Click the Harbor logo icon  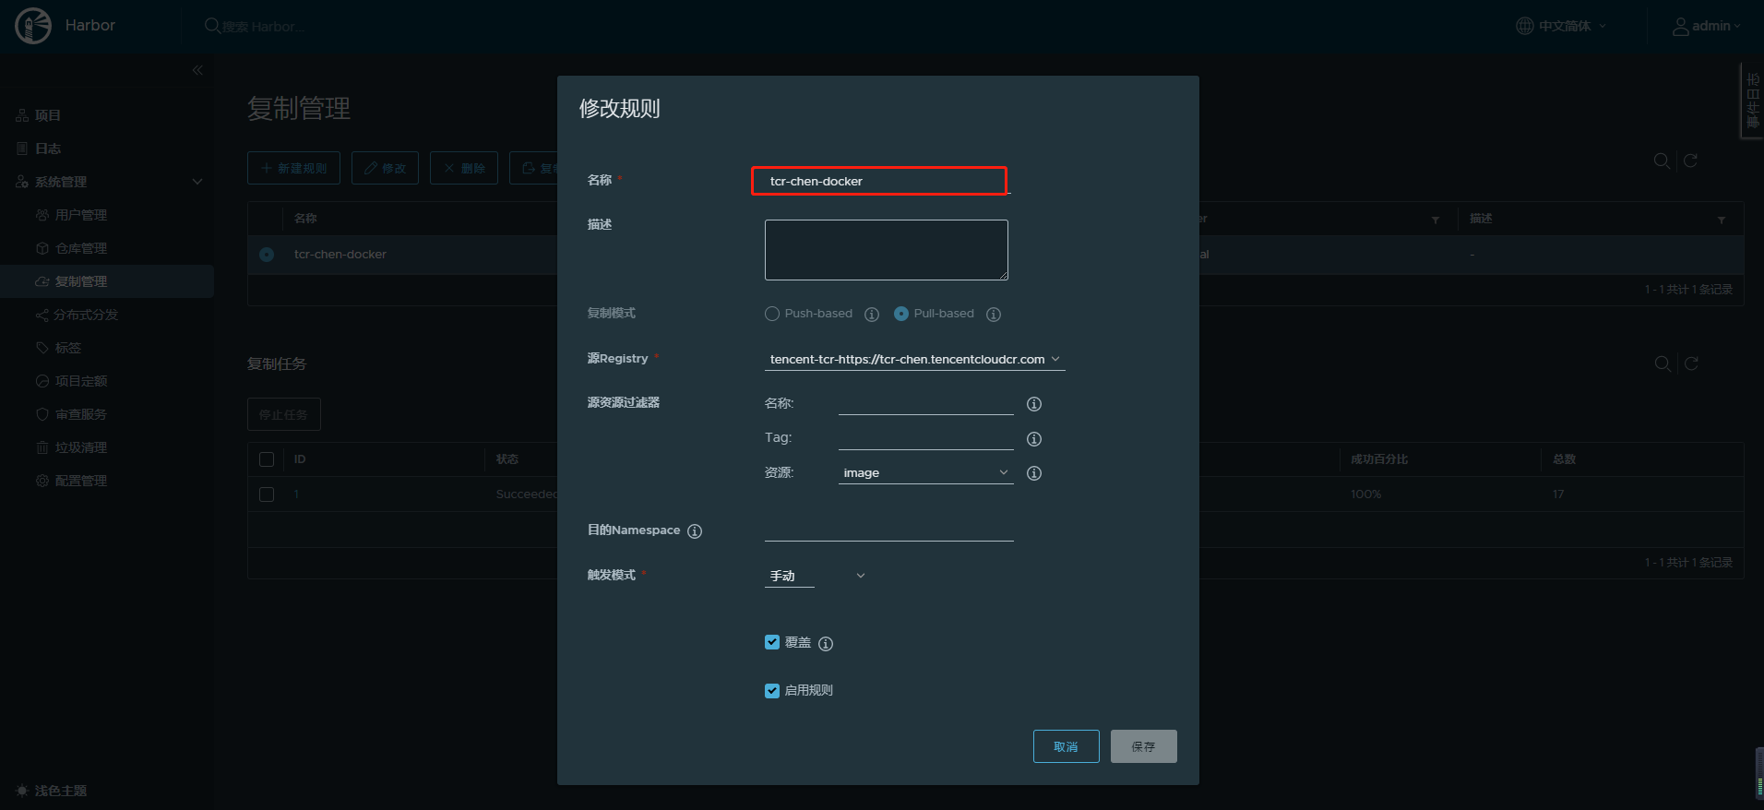(33, 26)
